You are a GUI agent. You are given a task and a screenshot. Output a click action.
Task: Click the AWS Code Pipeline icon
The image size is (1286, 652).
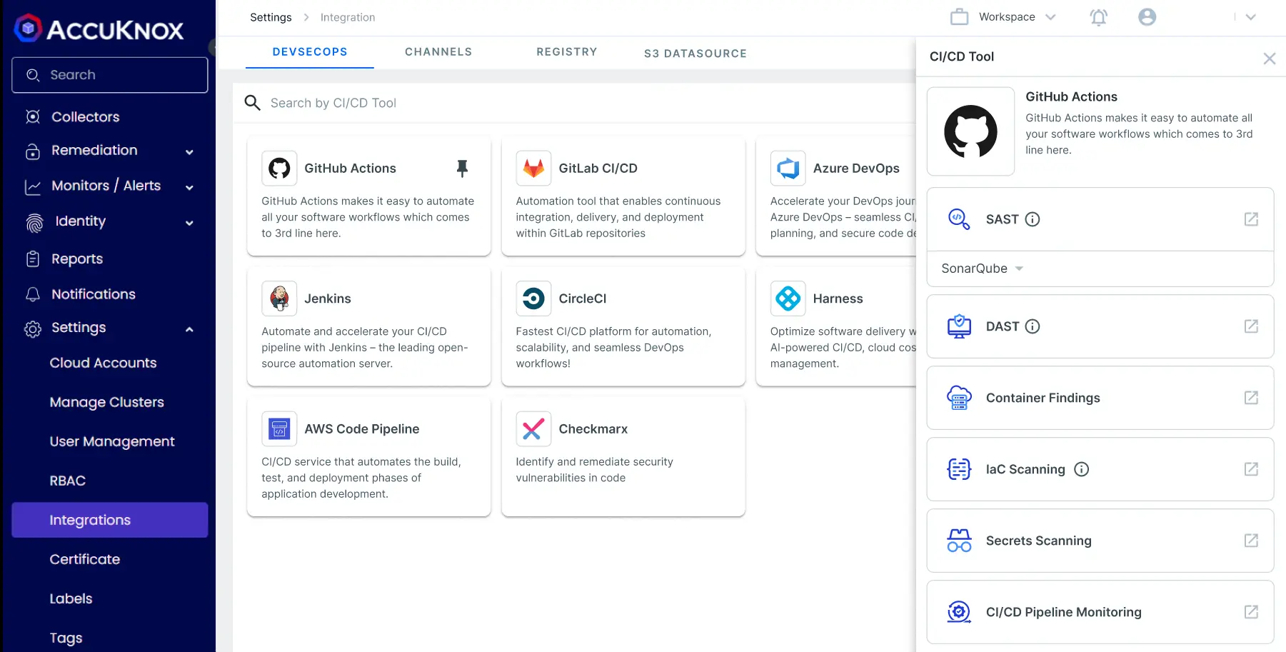click(x=278, y=428)
